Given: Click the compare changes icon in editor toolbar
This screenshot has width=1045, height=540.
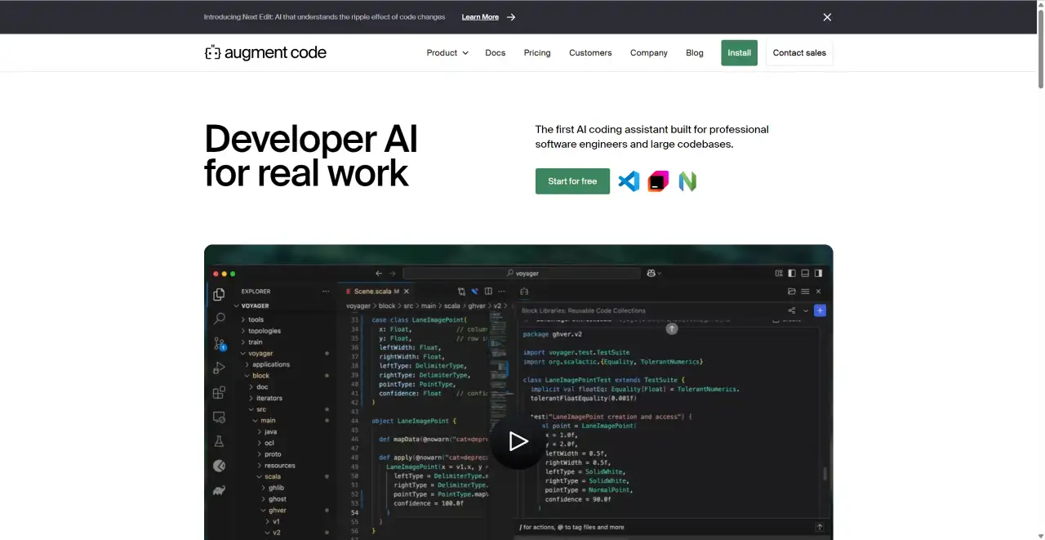Looking at the screenshot, I should (x=461, y=292).
